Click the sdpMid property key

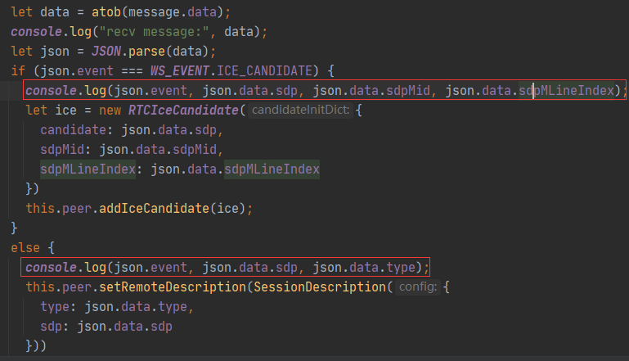[62, 149]
